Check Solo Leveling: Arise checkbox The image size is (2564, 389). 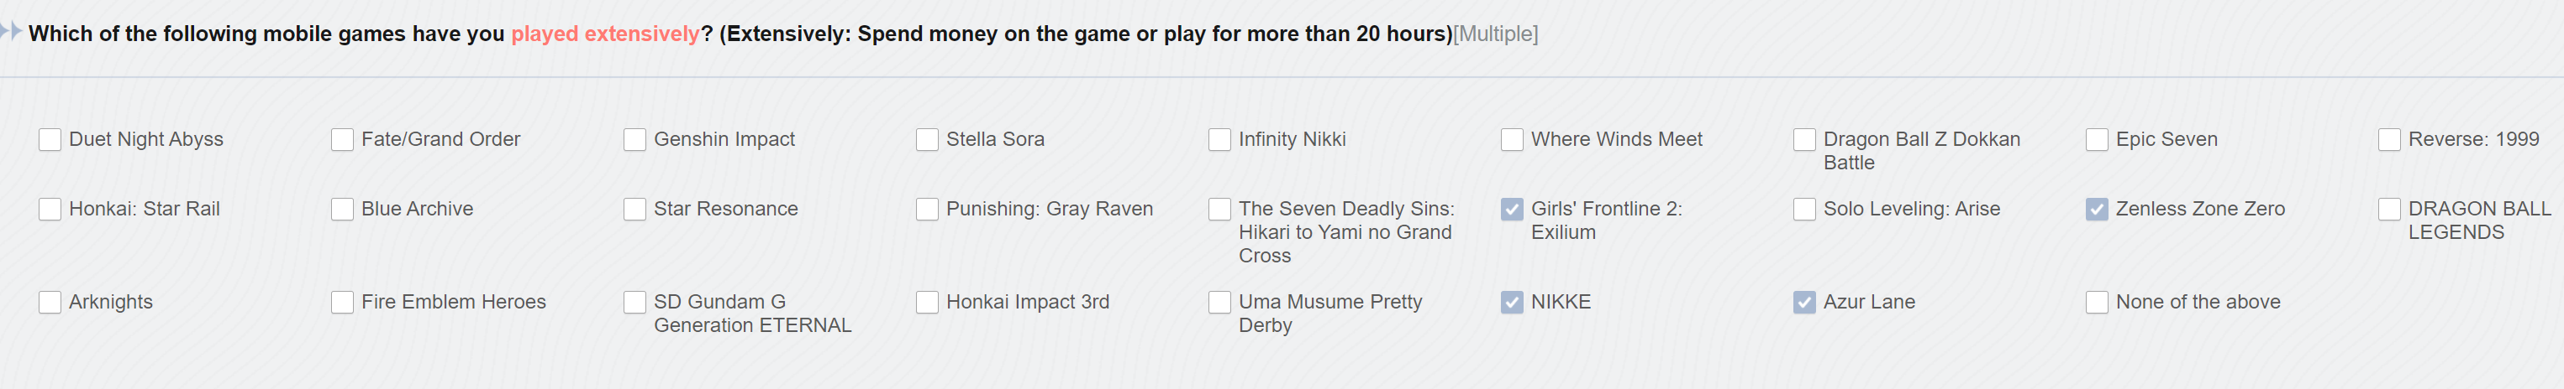[x=1804, y=210]
